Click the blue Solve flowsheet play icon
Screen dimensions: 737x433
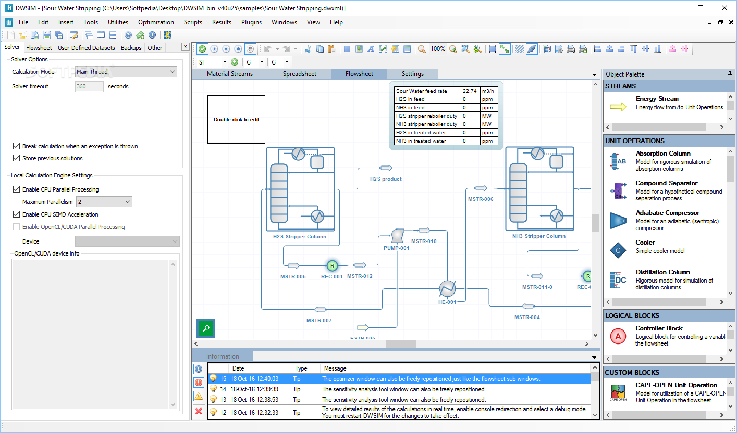click(x=214, y=49)
